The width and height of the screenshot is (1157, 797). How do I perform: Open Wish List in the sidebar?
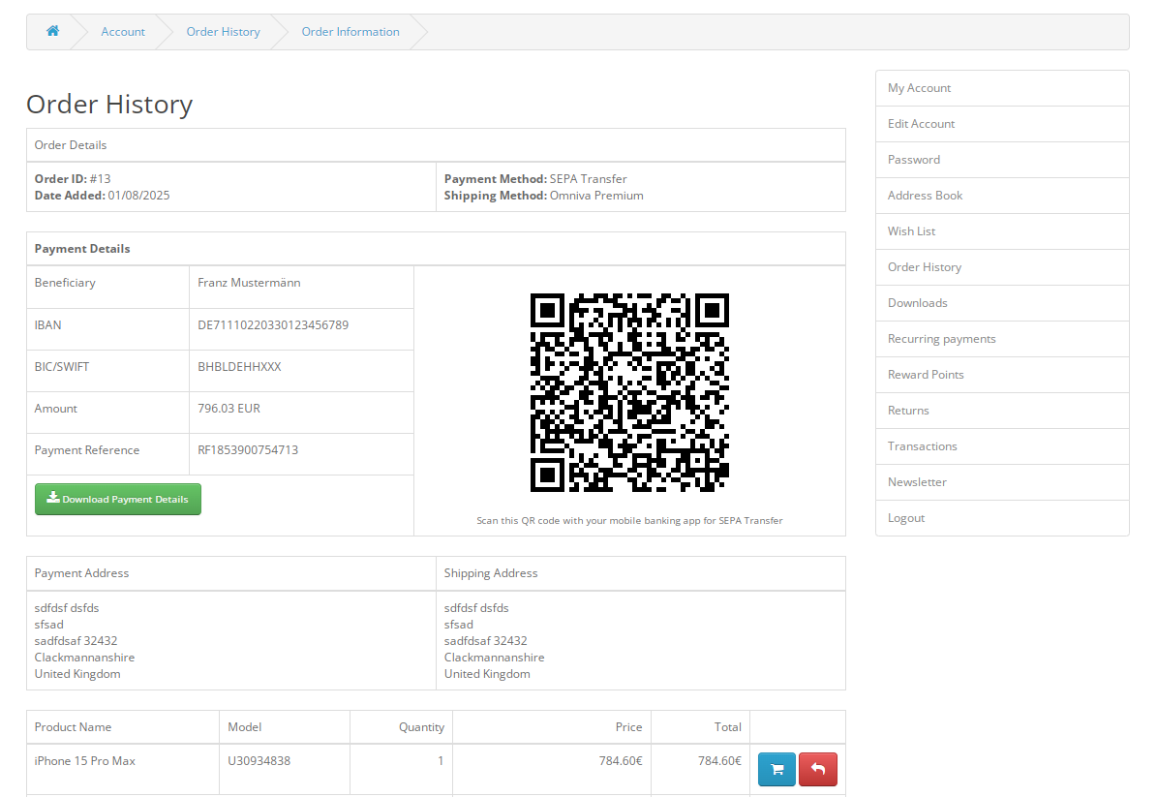click(1002, 231)
